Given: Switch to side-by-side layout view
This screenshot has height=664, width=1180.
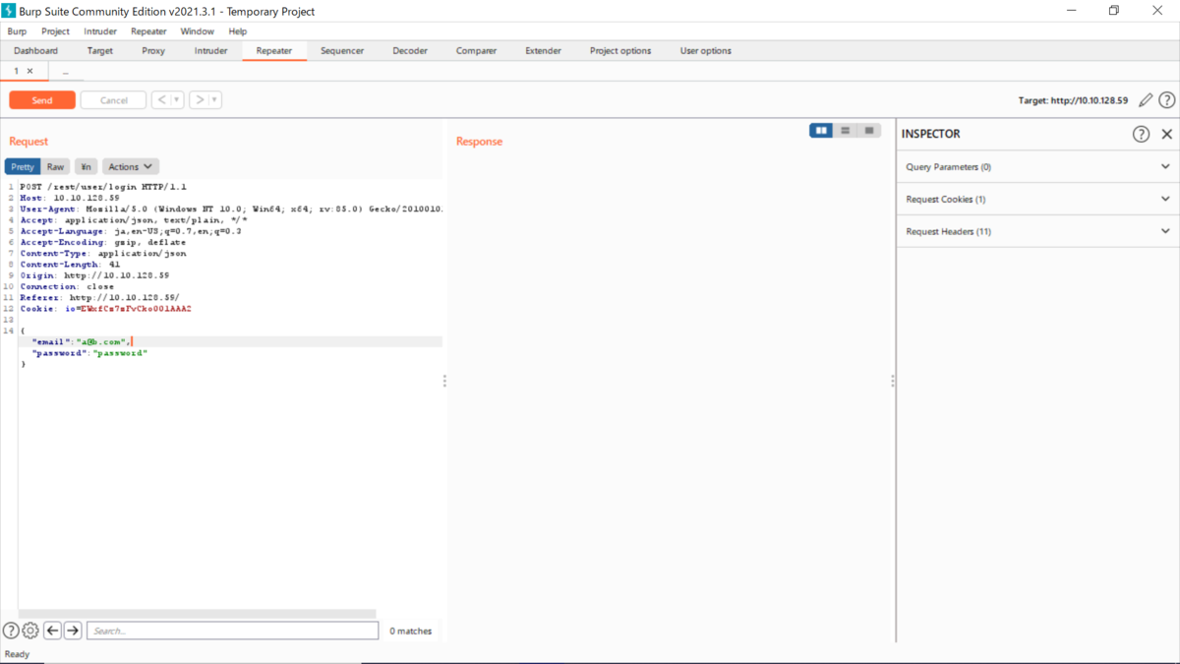Looking at the screenshot, I should [x=821, y=130].
